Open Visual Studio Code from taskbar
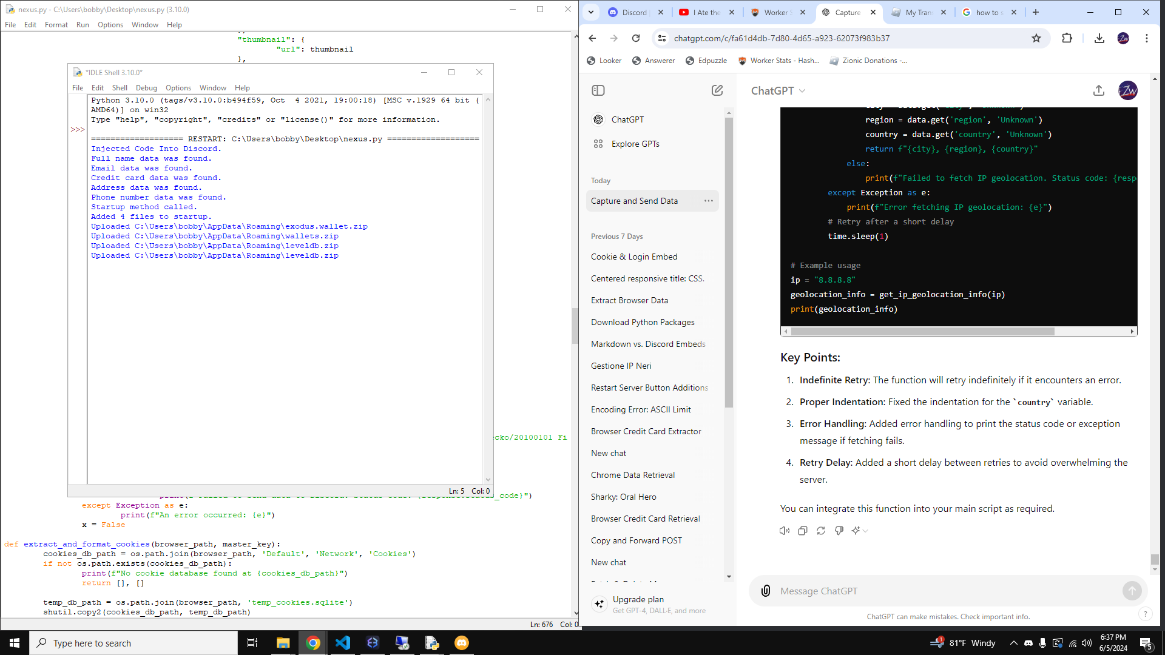This screenshot has height=655, width=1165. pos(343,643)
